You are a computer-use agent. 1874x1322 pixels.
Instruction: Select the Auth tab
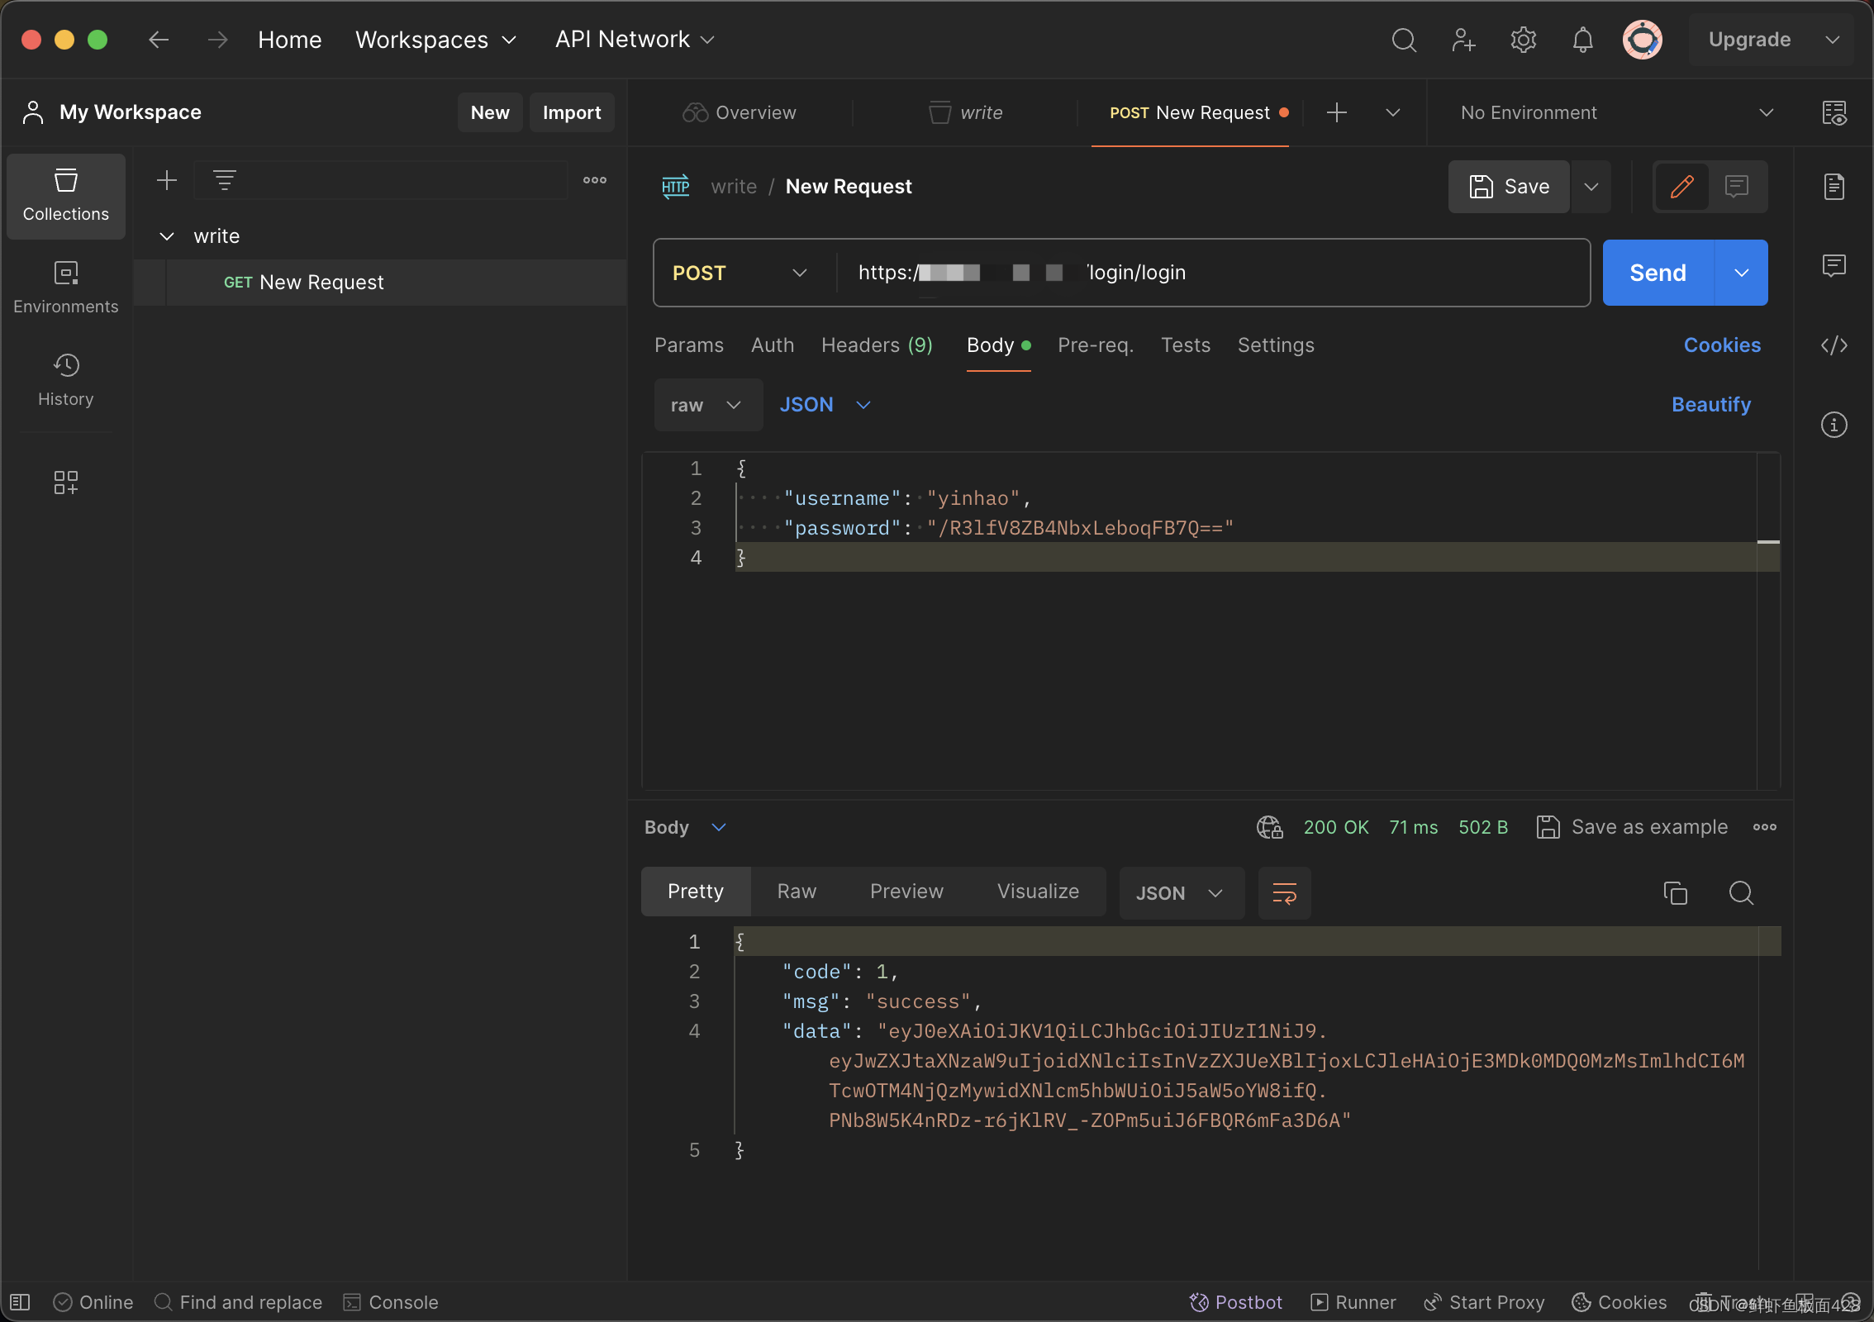[x=773, y=345]
